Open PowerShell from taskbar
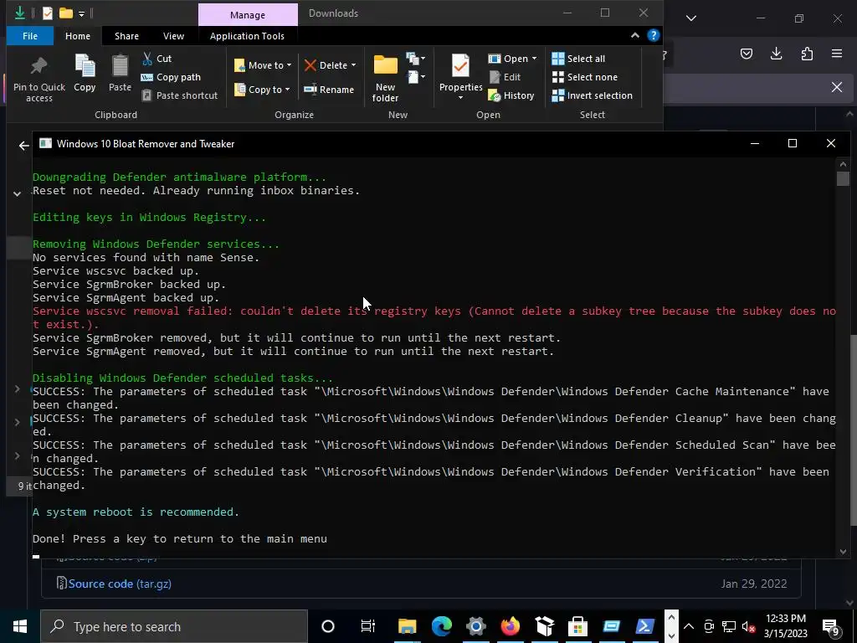This screenshot has height=643, width=857. [645, 626]
